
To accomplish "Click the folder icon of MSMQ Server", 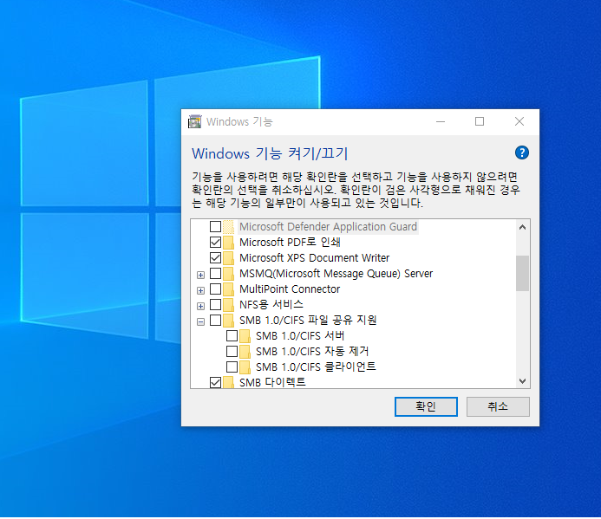I will (x=228, y=274).
